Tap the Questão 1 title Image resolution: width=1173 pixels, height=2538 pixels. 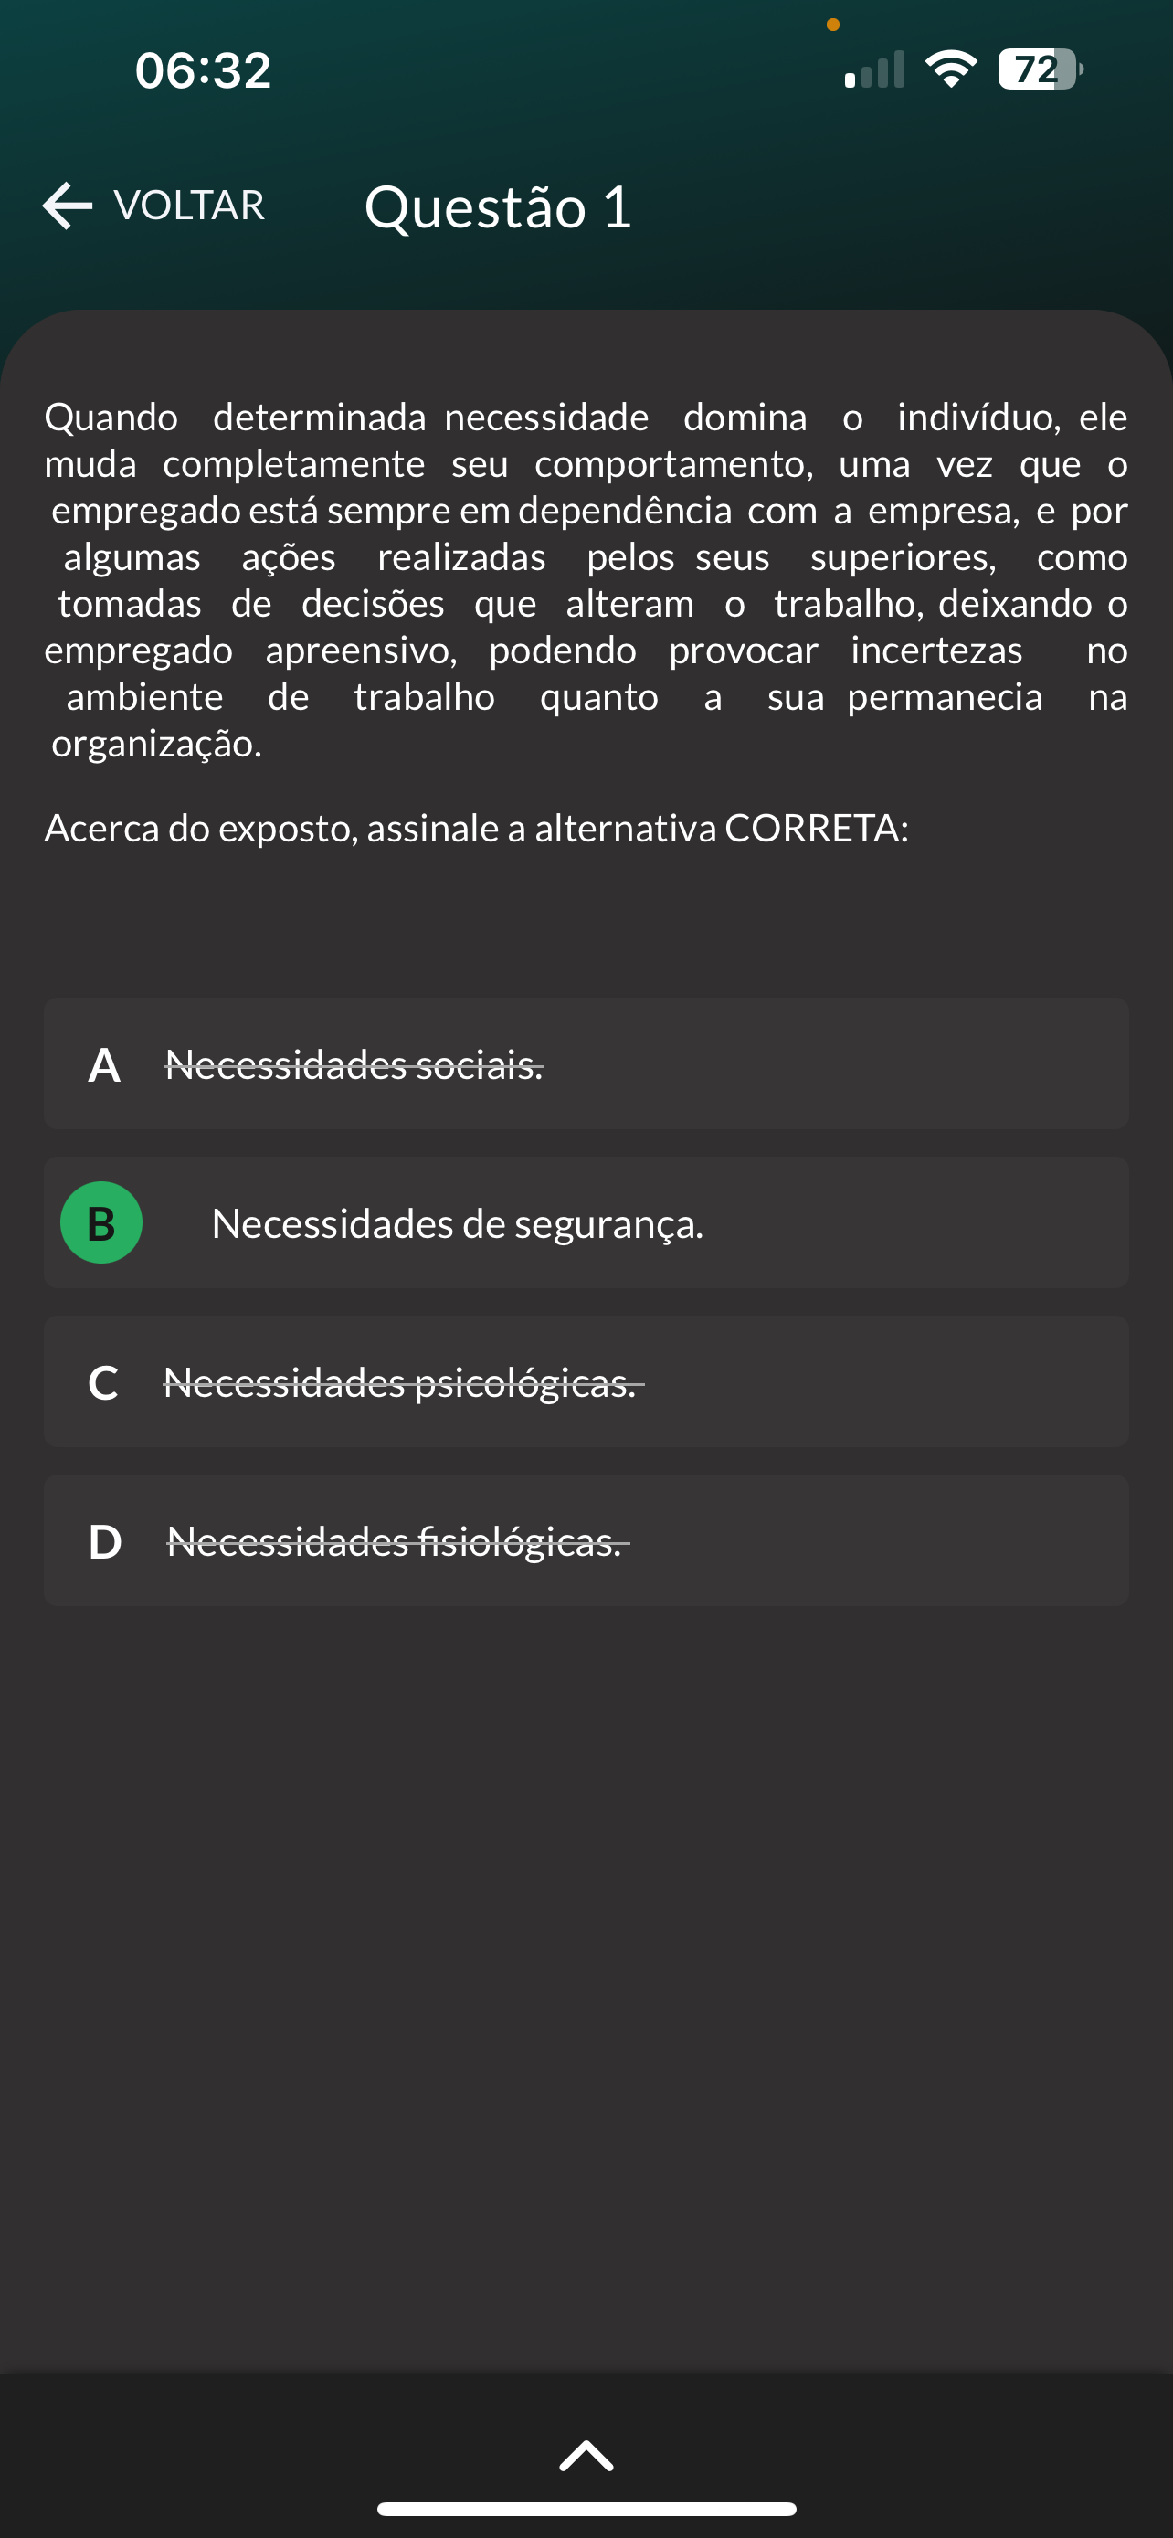pyautogui.click(x=497, y=206)
